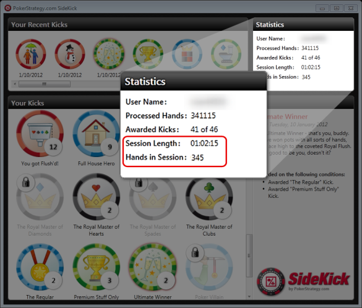
Task: Click the recent kicks horizontal scrollbar thumb
Action: pyautogui.click(x=45, y=83)
